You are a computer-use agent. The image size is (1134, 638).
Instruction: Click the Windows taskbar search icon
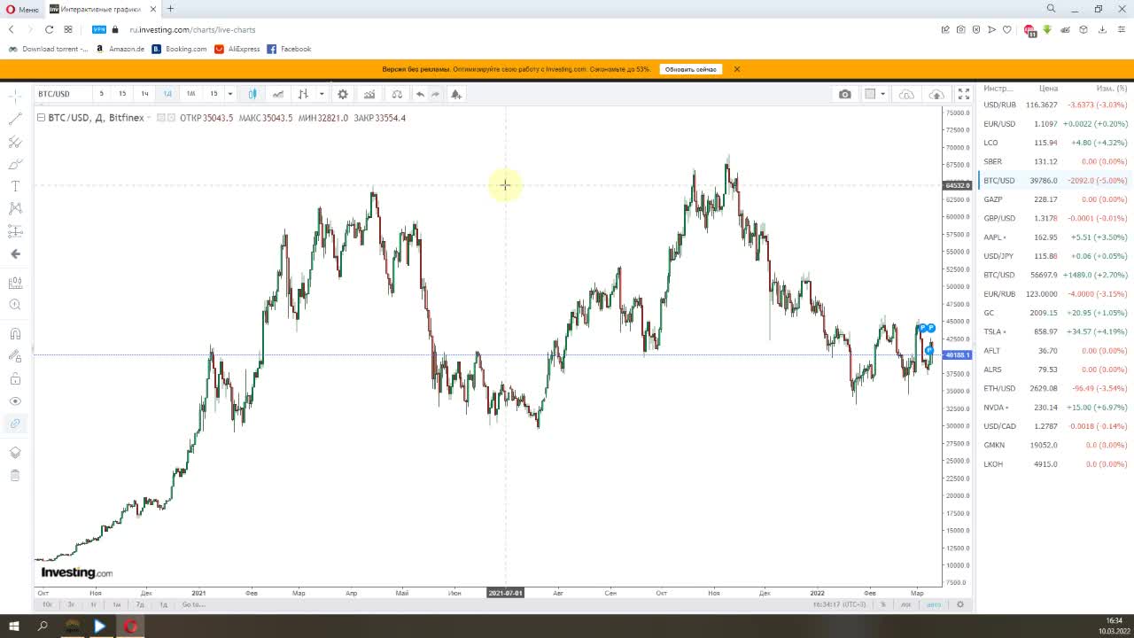43,626
